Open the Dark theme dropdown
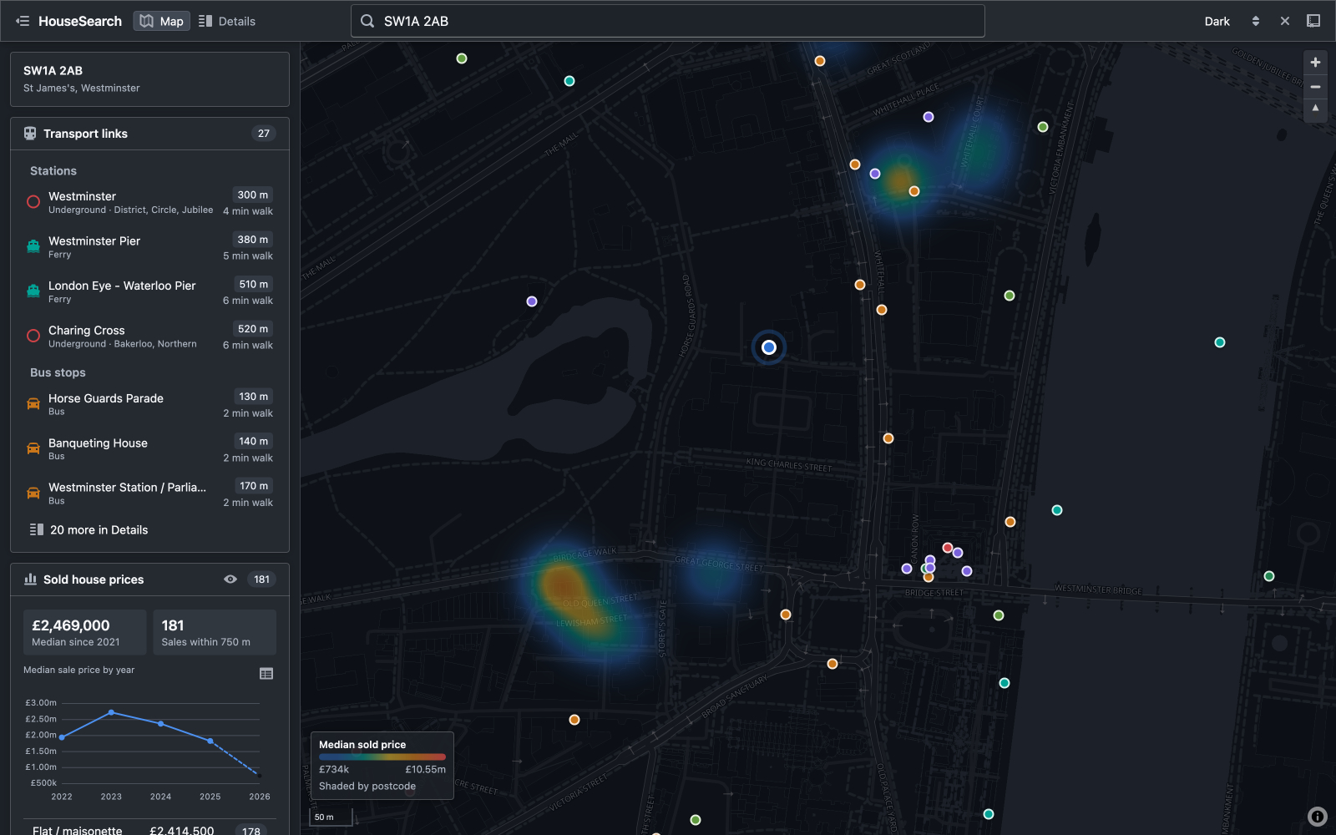Screen dimensions: 1336x835 coord(1232,21)
